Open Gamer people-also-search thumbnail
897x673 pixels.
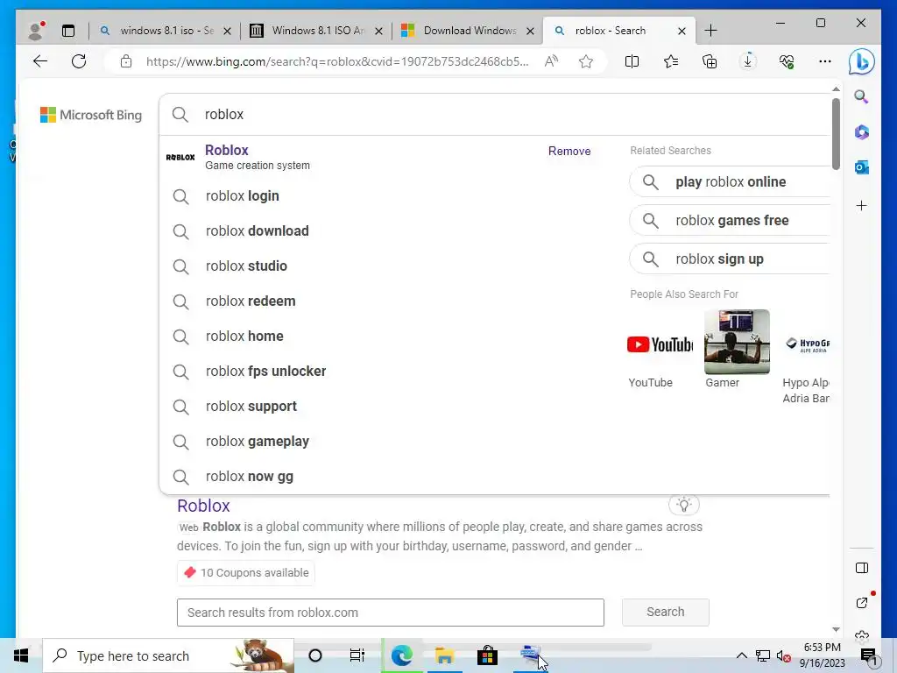point(737,343)
